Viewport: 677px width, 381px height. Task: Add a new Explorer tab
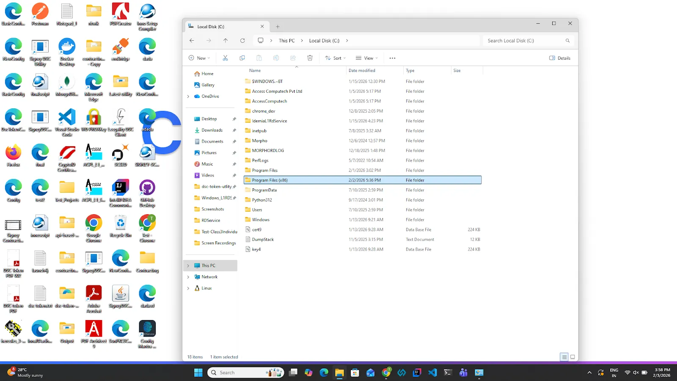click(x=278, y=27)
